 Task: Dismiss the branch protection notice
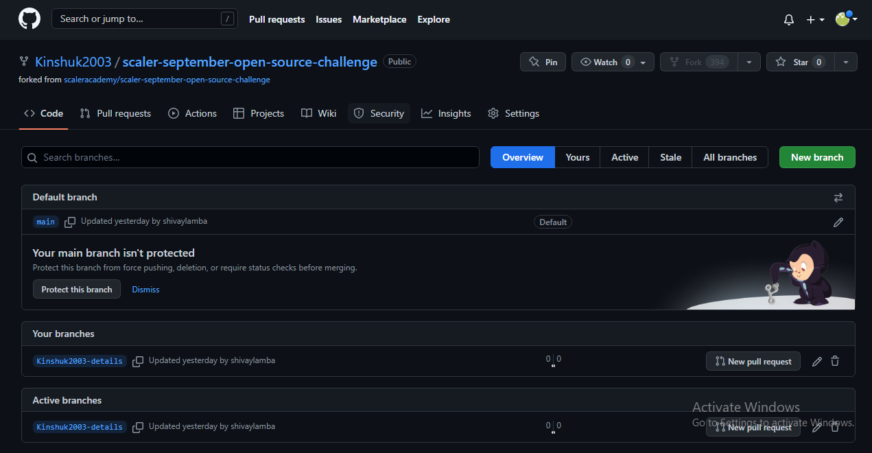(x=145, y=290)
